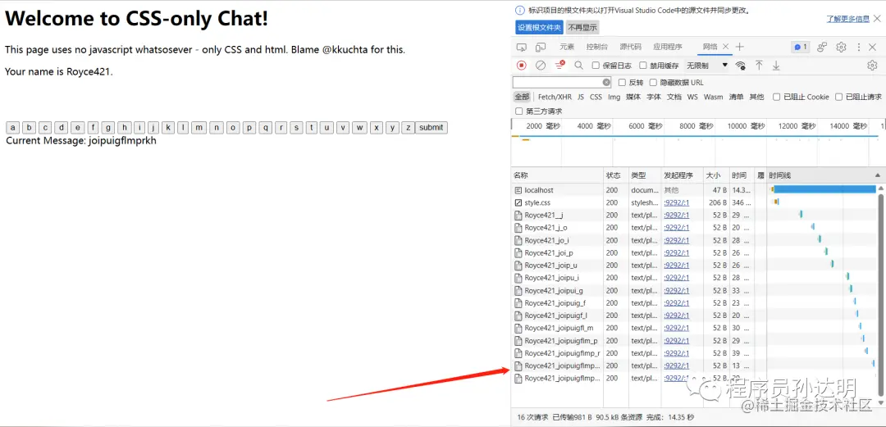Check the 已阻止请求 checkbox
The image size is (886, 427).
838,98
